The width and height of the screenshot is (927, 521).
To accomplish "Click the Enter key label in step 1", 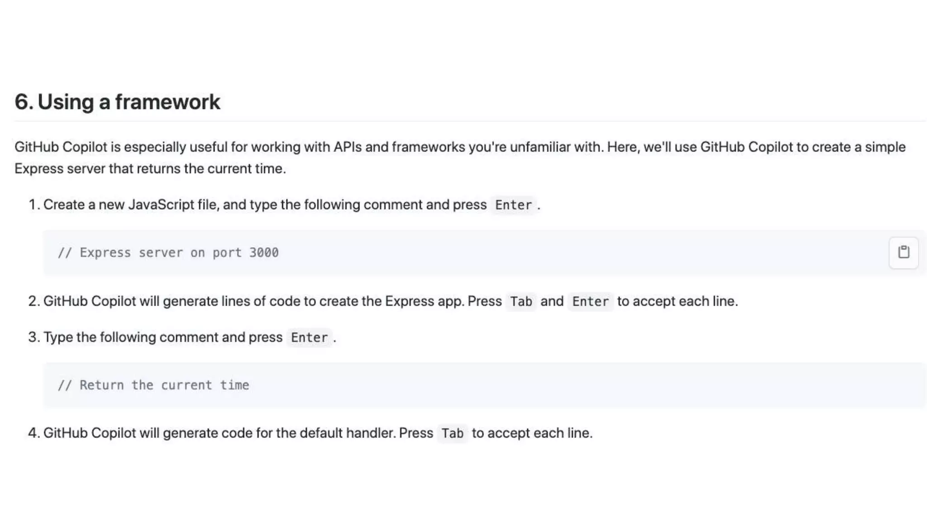I will click(513, 205).
